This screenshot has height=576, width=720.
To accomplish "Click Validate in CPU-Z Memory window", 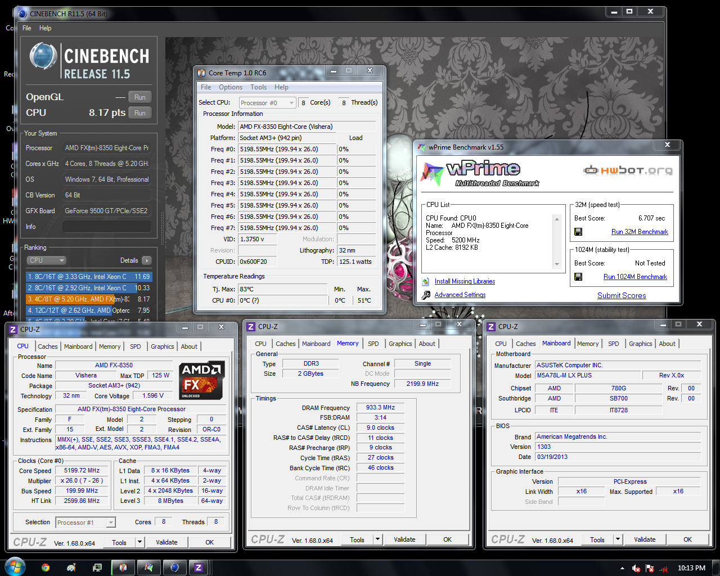I will click(404, 540).
